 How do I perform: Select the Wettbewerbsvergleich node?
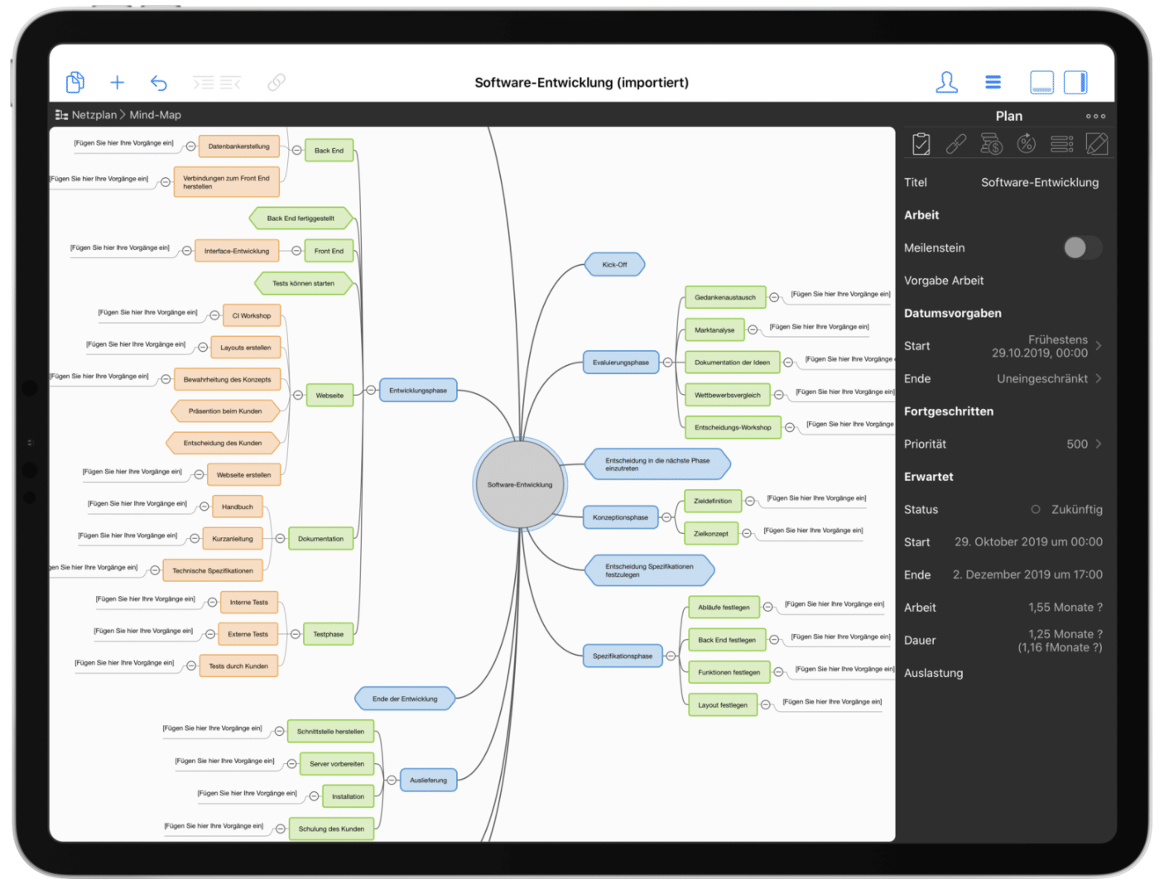pos(728,395)
